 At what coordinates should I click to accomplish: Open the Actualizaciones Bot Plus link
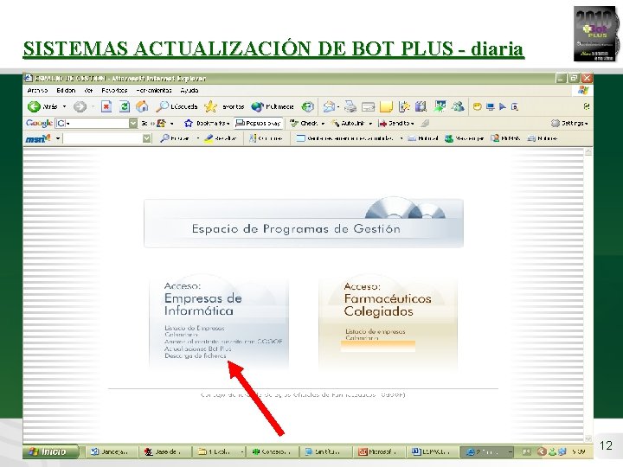pos(197,349)
